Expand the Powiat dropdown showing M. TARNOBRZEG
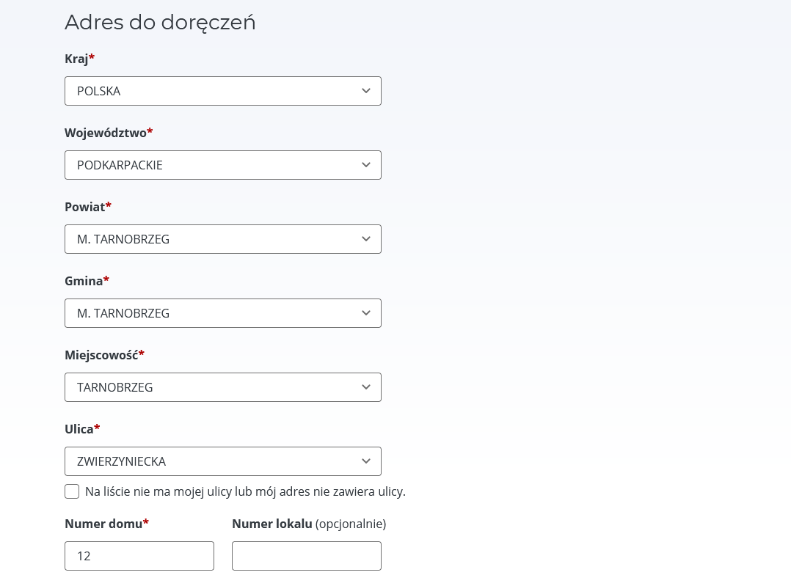 click(213, 239)
